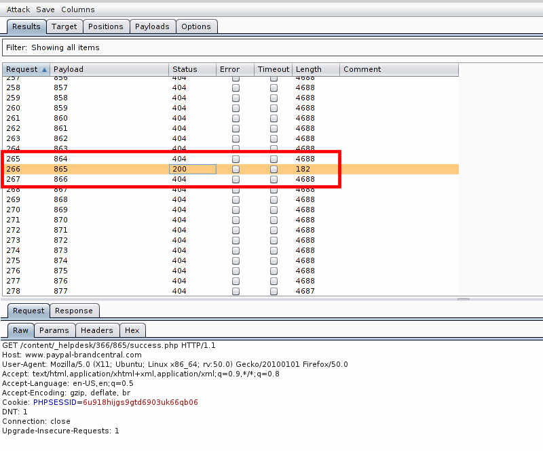Switch to the Payloads tab
This screenshot has height=451, width=543.
pyautogui.click(x=152, y=26)
